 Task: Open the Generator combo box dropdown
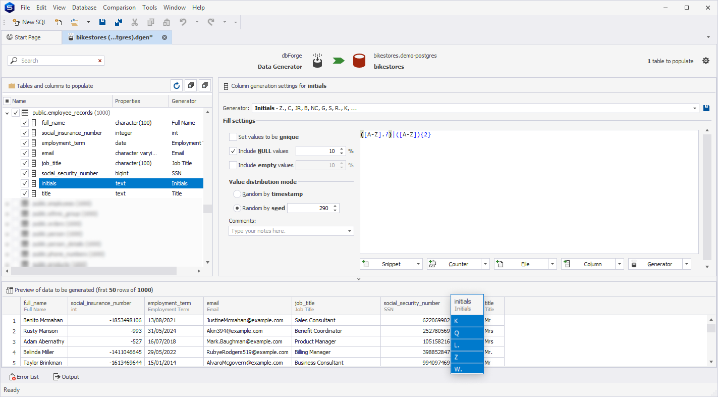tap(695, 108)
